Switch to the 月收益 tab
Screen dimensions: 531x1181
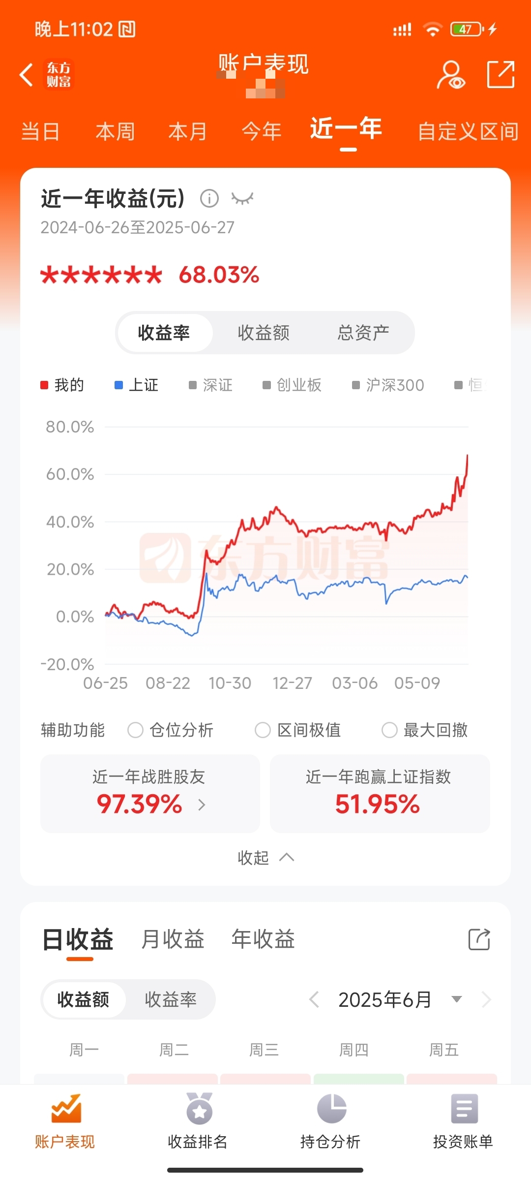(x=173, y=939)
